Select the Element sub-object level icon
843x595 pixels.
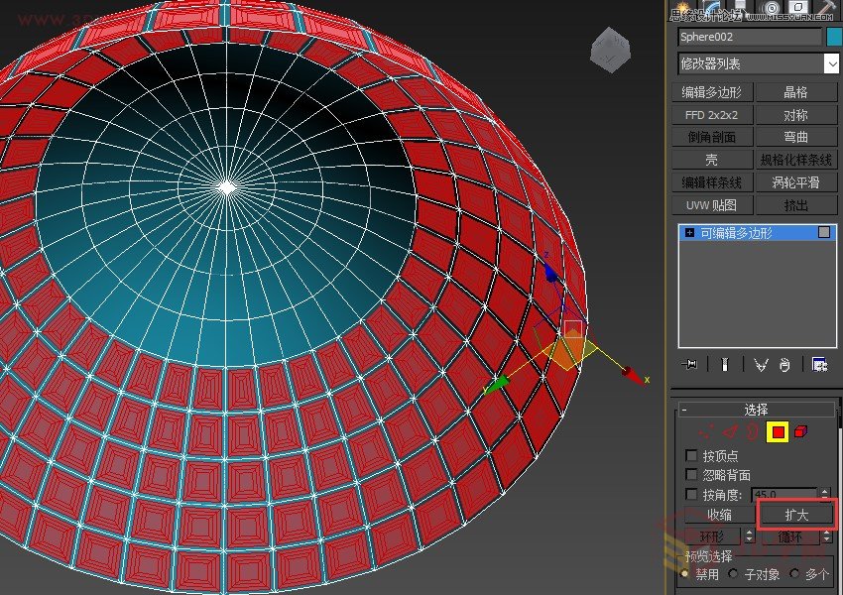click(x=800, y=432)
